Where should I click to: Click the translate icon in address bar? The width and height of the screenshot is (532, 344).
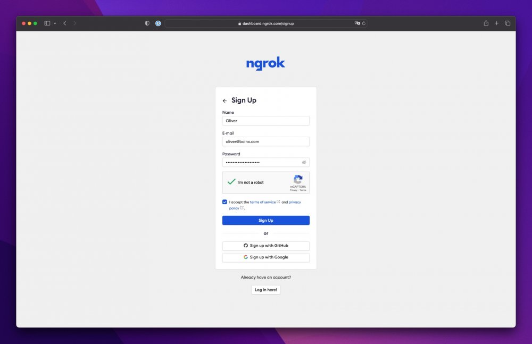click(358, 23)
